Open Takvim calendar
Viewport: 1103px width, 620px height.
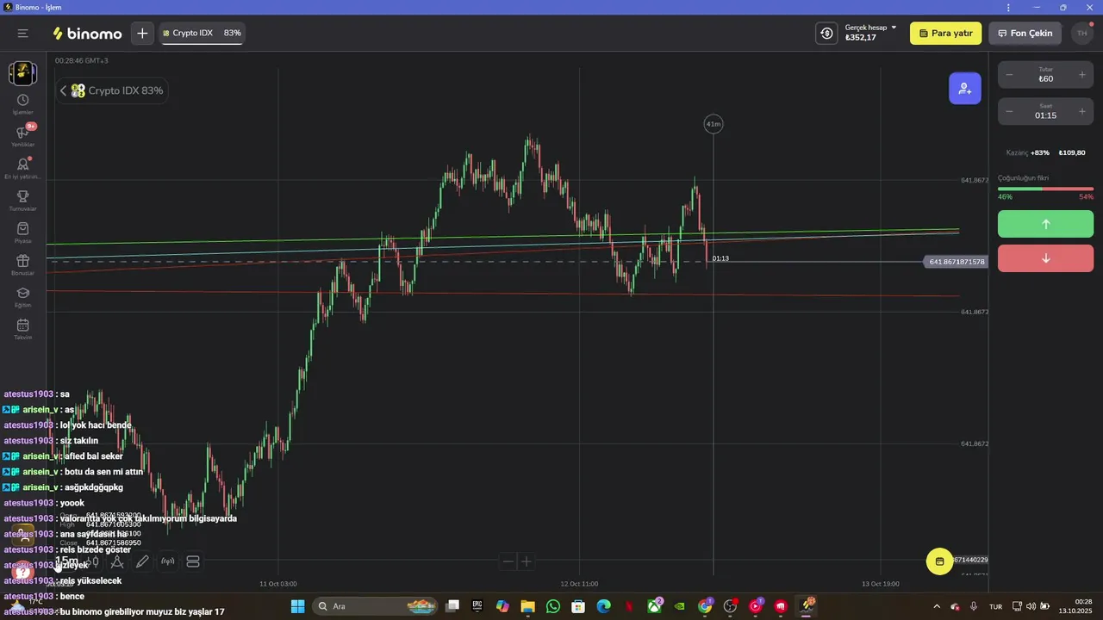coord(22,329)
